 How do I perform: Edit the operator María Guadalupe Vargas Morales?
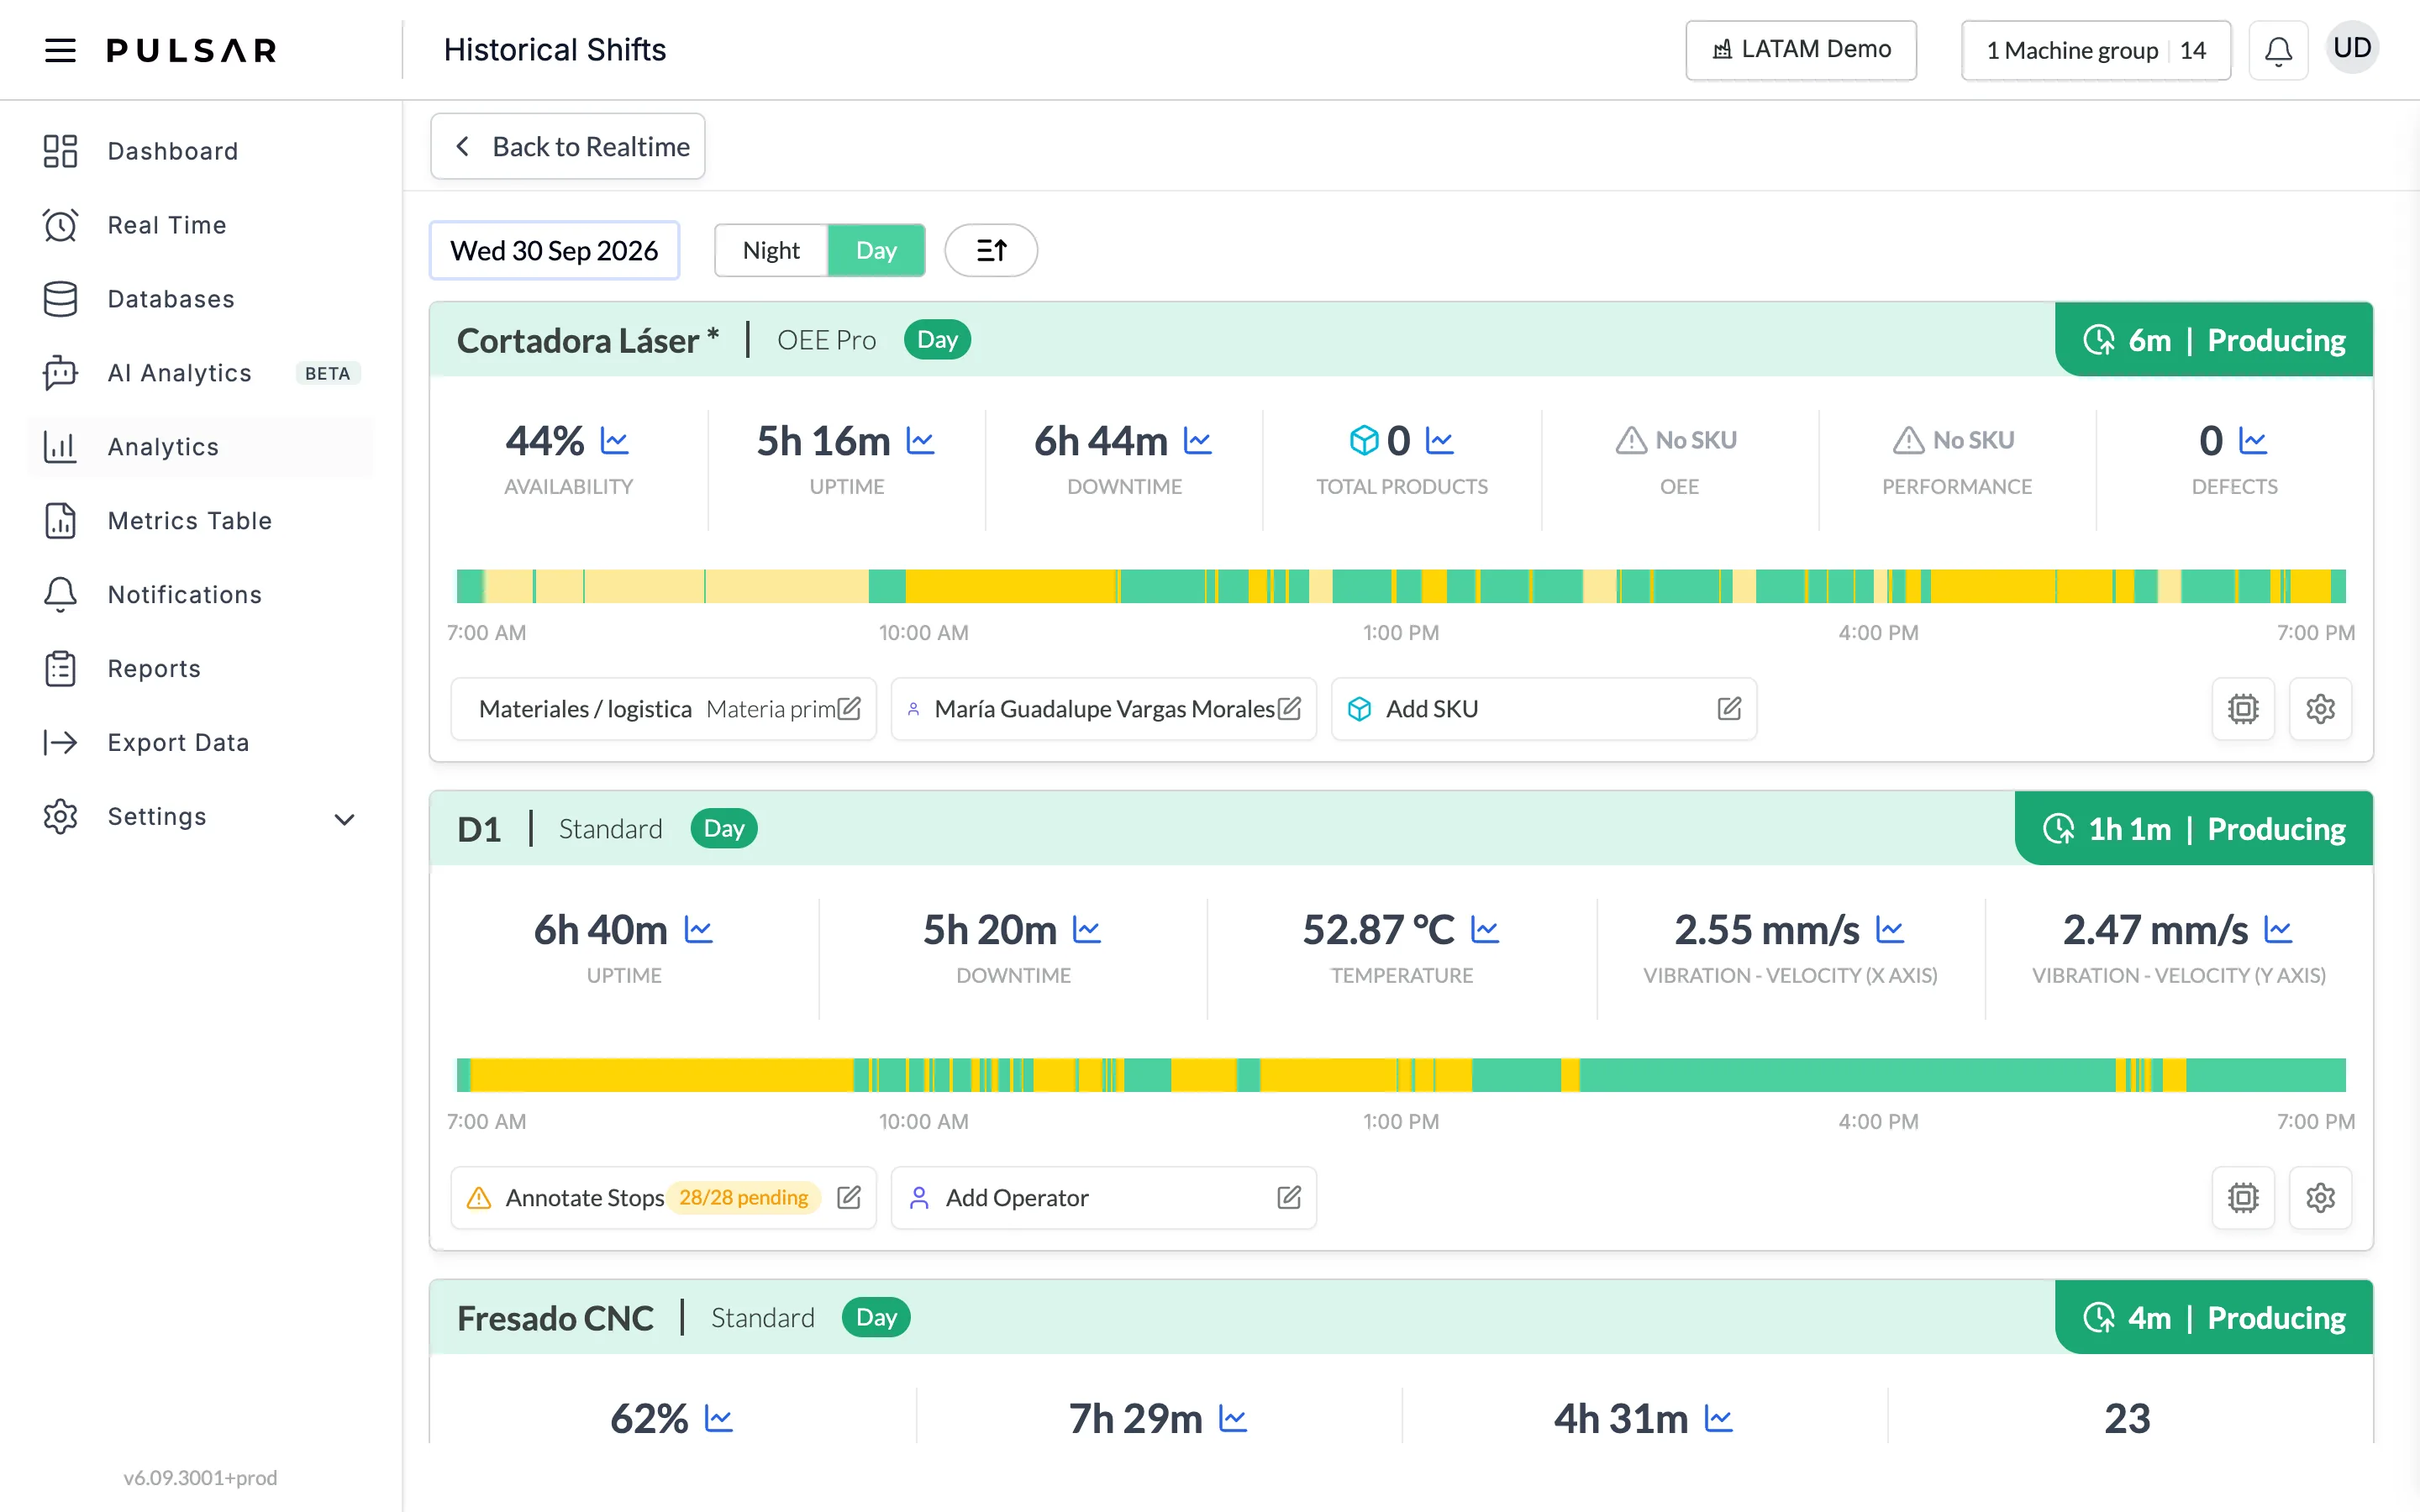tap(1290, 709)
